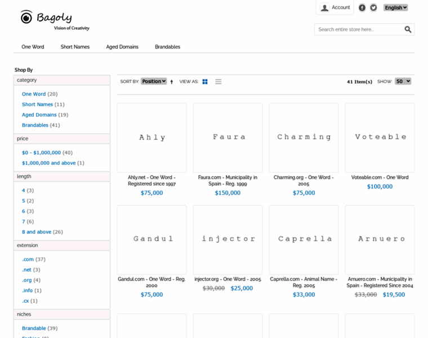Filter by One Word category
The width and height of the screenshot is (428, 338).
pyautogui.click(x=34, y=94)
